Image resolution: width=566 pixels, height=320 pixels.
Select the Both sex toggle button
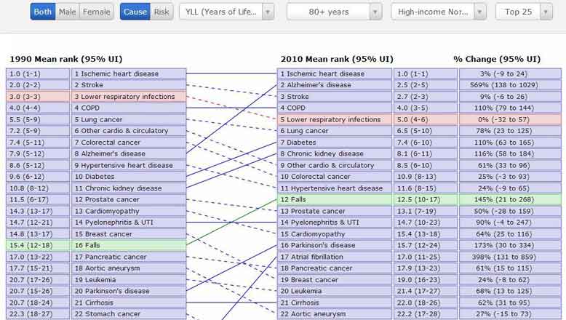click(x=43, y=12)
